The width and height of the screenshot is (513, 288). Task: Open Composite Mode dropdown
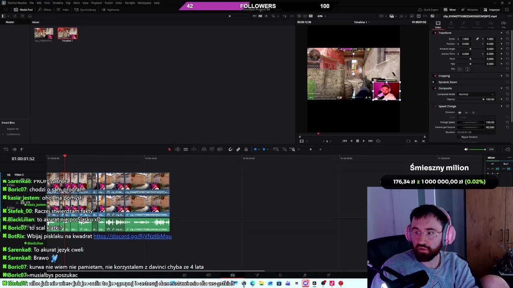click(x=476, y=94)
